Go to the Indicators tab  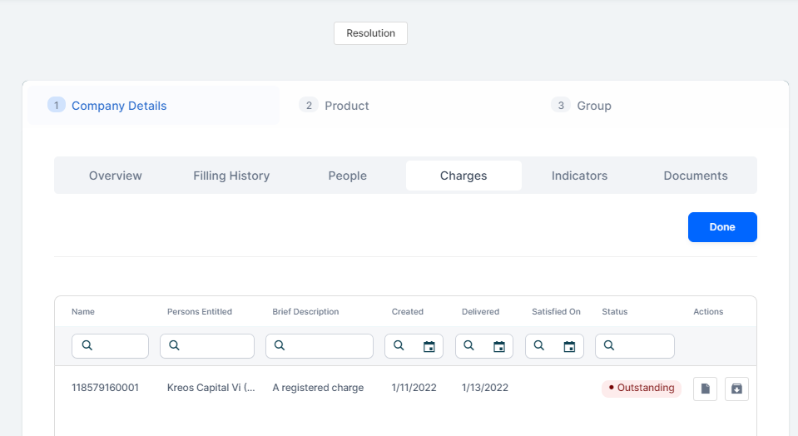tap(579, 176)
